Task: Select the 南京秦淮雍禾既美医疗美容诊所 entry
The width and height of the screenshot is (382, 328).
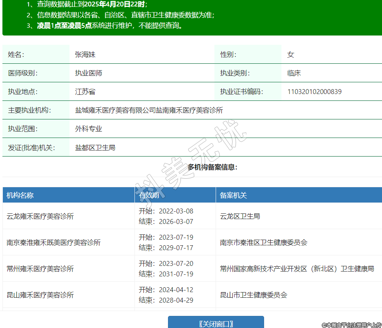Action: coord(54,242)
